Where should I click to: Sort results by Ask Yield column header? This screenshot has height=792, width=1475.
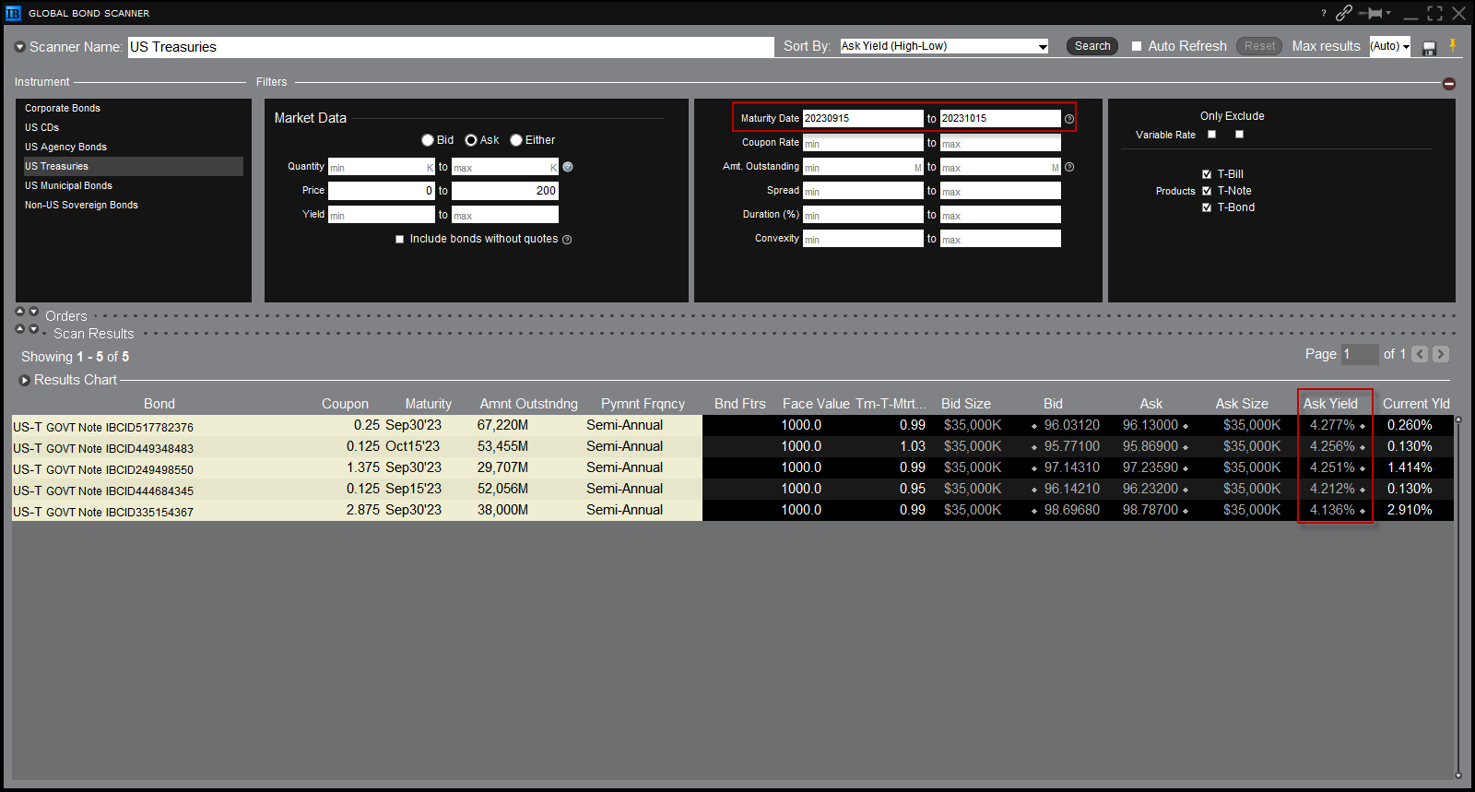coord(1330,404)
